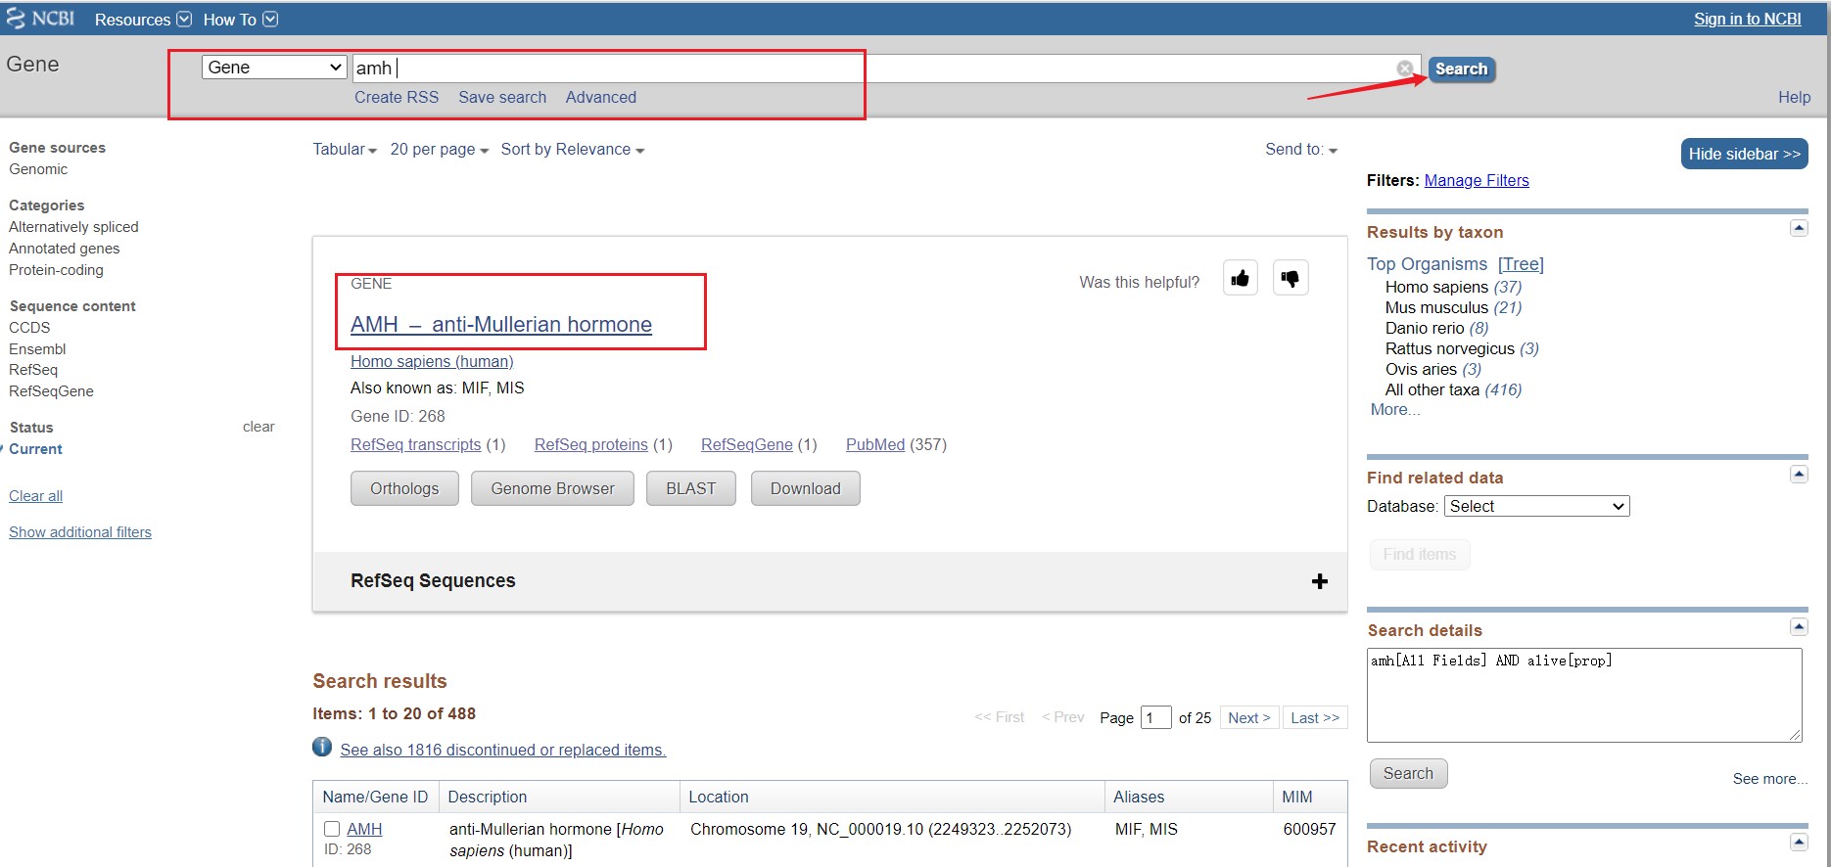Collapse the Search details panel

point(1799,626)
